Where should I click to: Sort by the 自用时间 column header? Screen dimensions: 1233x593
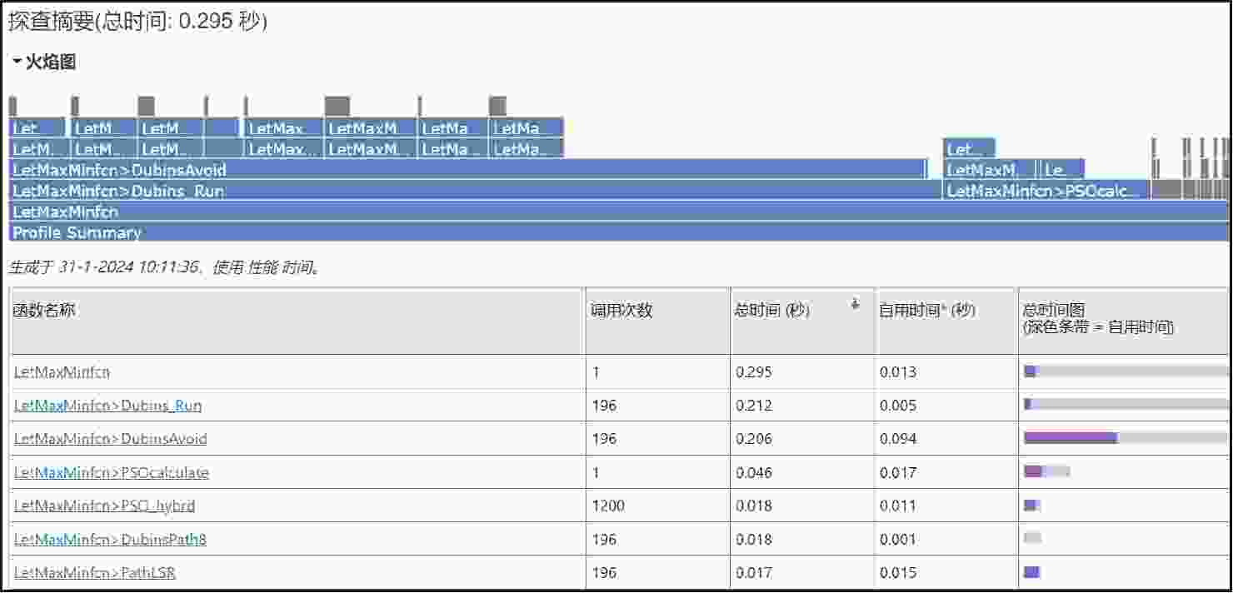click(926, 311)
